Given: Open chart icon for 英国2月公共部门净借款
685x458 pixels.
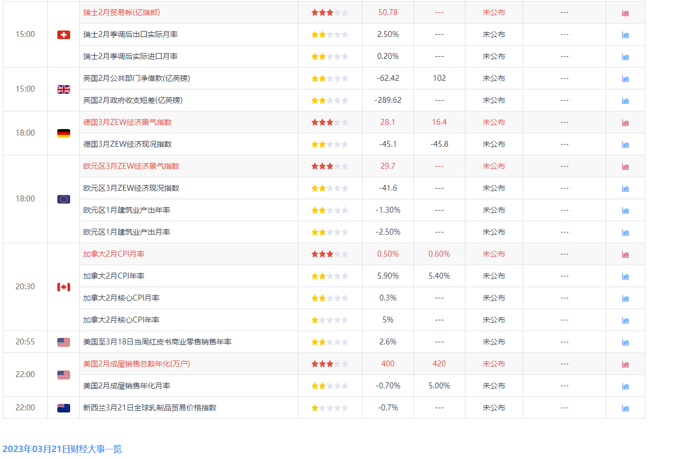Looking at the screenshot, I should click(625, 79).
